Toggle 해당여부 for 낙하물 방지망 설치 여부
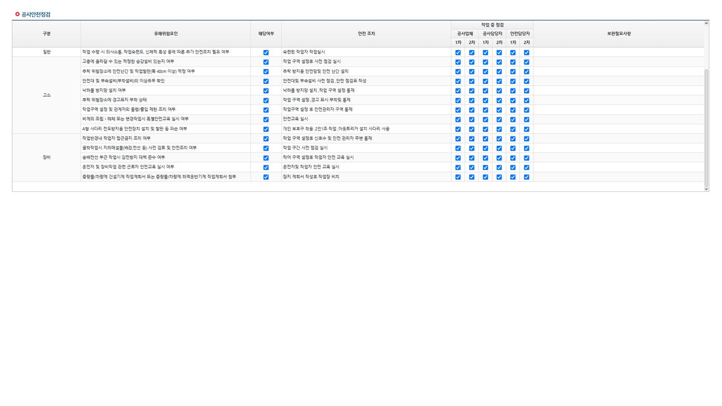The image size is (722, 406). (266, 91)
